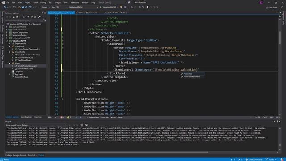Expand the AsyncCommands project node
The image size is (286, 161).
(x=7, y=27)
